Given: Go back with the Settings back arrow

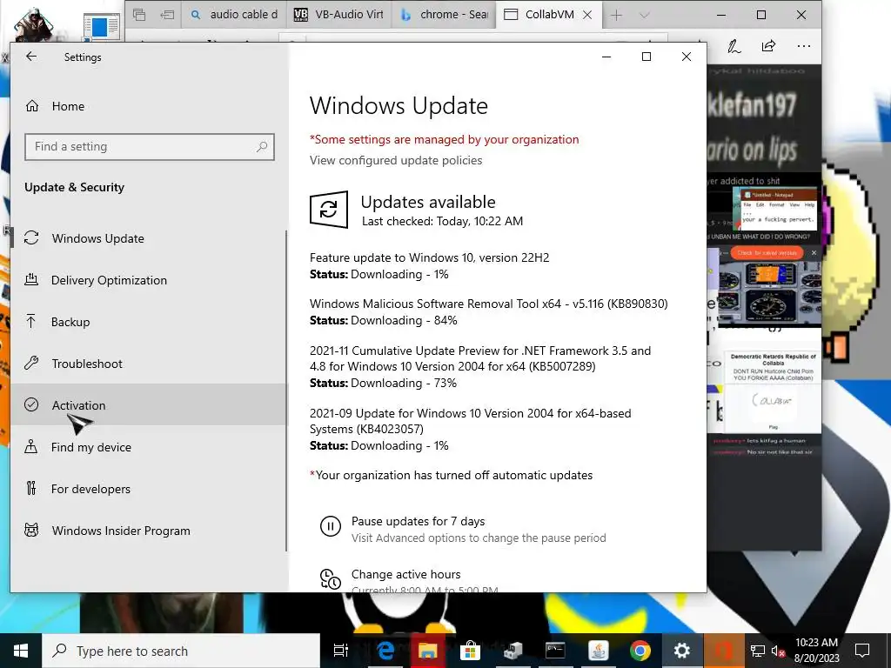Looking at the screenshot, I should 31,57.
